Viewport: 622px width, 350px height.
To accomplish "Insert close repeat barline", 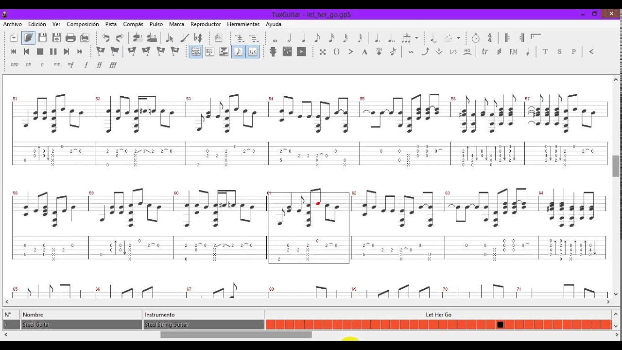I will coord(521,37).
